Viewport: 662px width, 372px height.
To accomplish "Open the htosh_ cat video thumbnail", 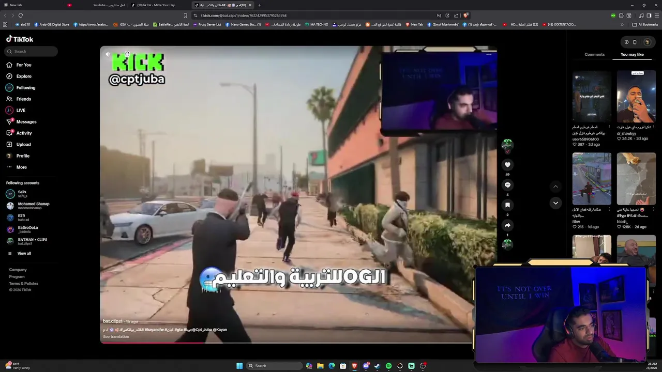I will (636, 178).
